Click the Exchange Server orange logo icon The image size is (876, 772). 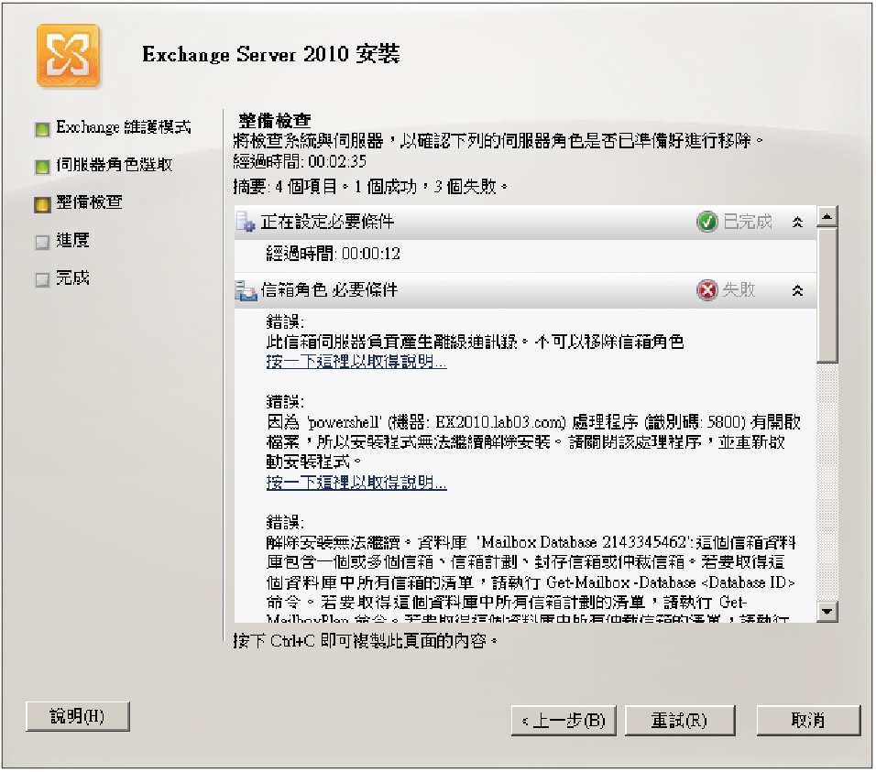(x=68, y=56)
